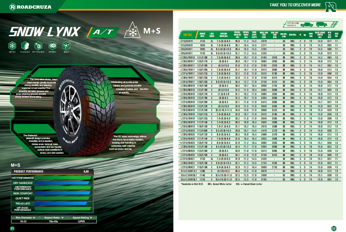Select the LT275/45R20 tire size row
Screen dimensions: 346x232
click(x=260, y=131)
